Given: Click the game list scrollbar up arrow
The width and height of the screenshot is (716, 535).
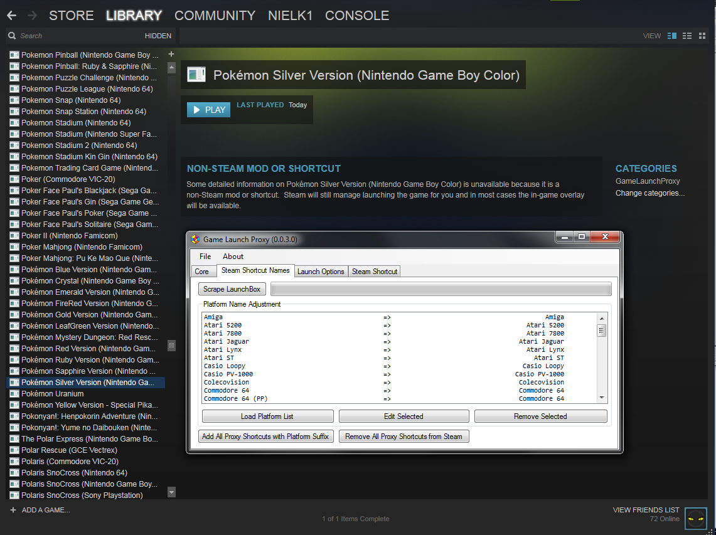Looking at the screenshot, I should 172,68.
